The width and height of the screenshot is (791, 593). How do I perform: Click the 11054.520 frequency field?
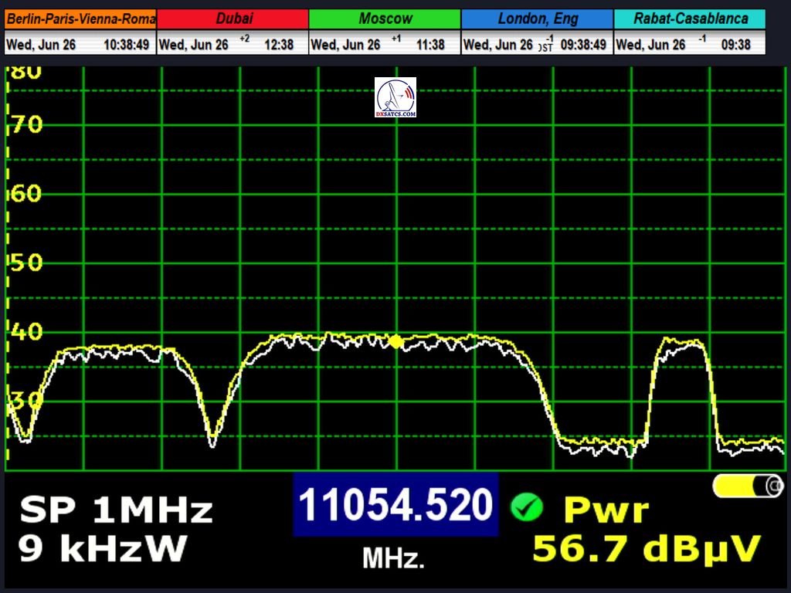tap(395, 505)
